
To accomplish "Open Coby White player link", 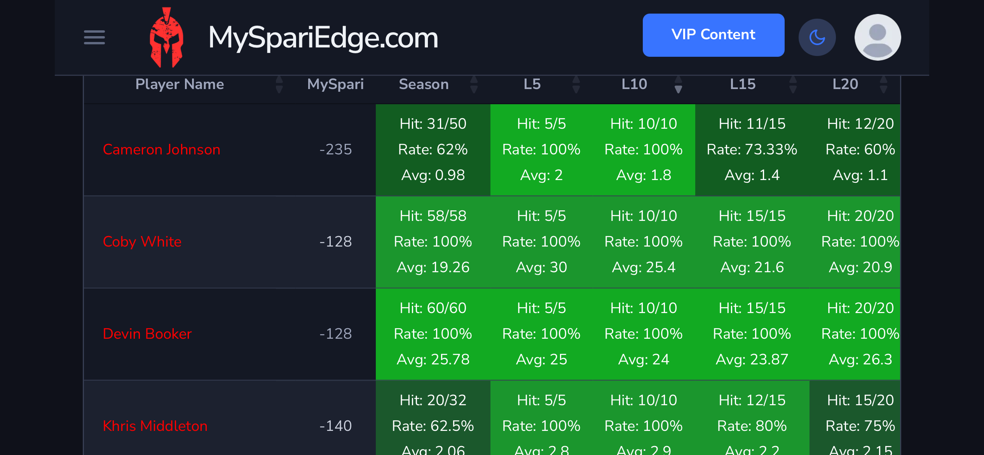I will (x=142, y=242).
